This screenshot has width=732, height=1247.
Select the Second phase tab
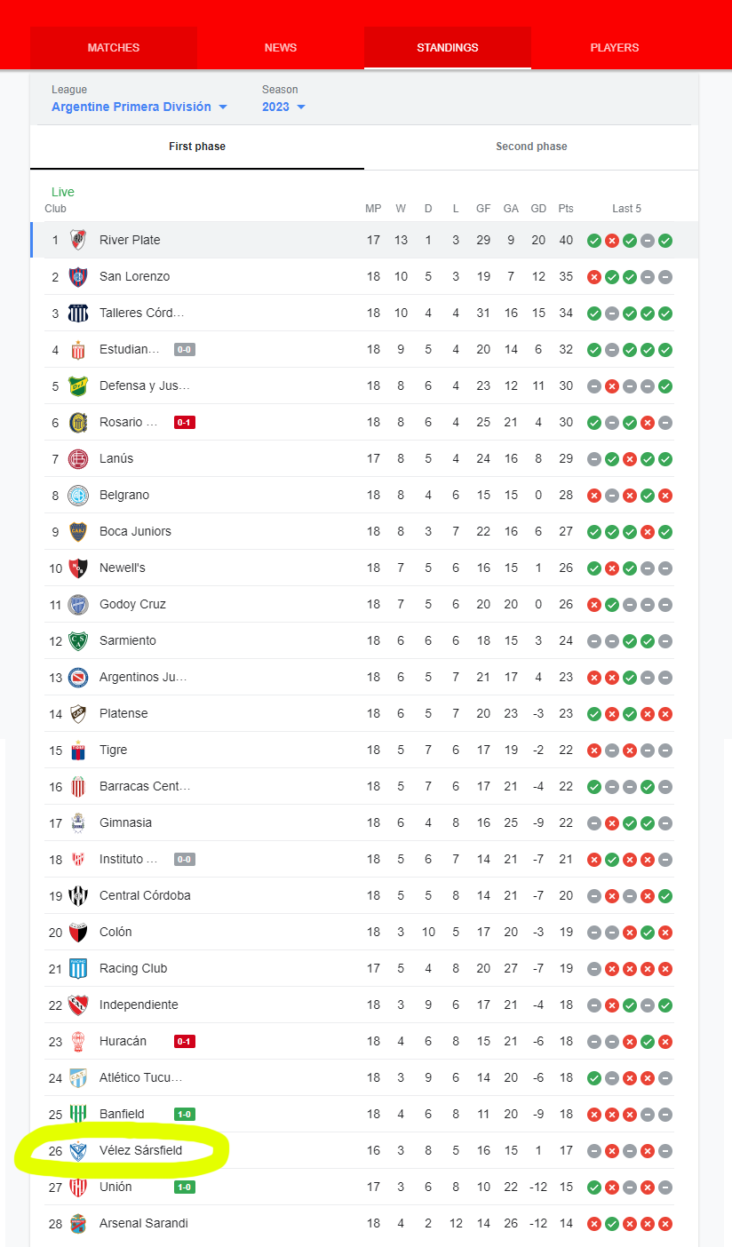pos(531,147)
